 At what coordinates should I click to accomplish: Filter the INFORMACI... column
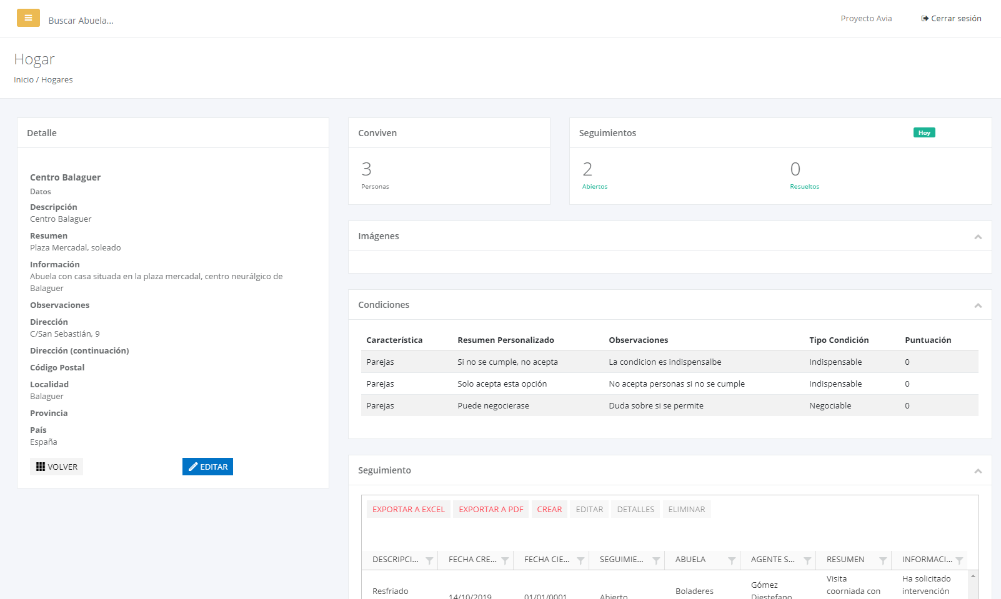point(959,560)
